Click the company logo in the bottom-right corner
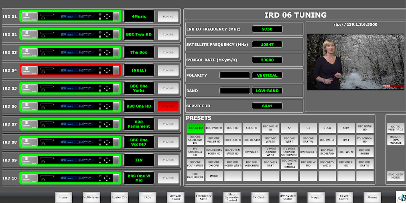Viewport: 406px width, 203px height. [401, 197]
